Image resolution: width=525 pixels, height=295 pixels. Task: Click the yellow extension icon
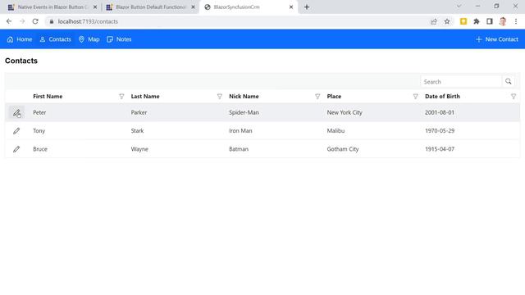coord(463,21)
